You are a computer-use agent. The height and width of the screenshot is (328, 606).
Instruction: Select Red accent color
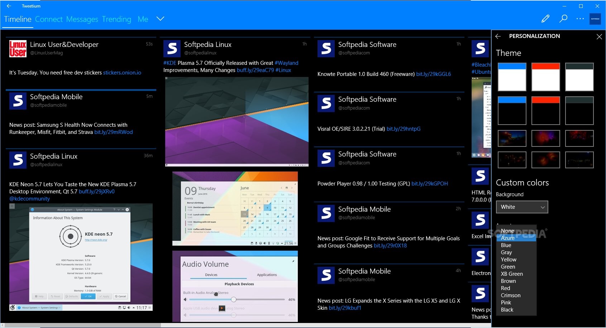pos(516,288)
